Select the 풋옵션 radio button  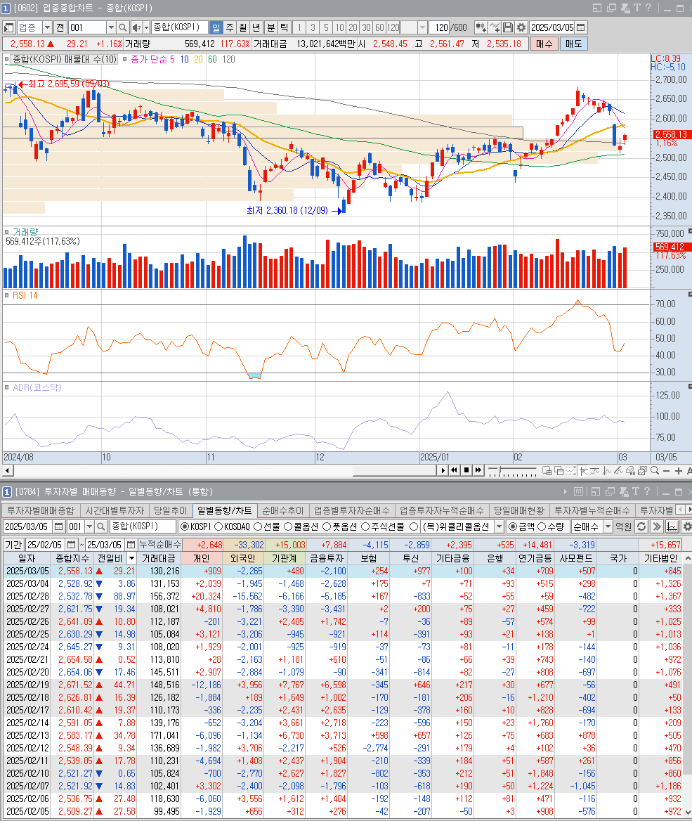pos(327,526)
